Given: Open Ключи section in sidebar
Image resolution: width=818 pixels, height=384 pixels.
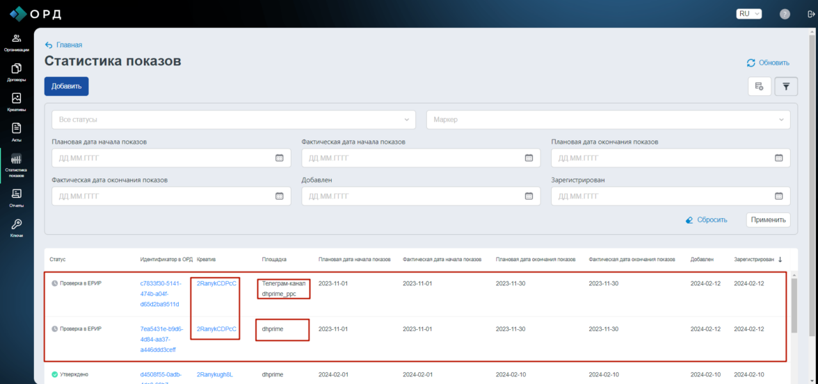Looking at the screenshot, I should [x=17, y=228].
